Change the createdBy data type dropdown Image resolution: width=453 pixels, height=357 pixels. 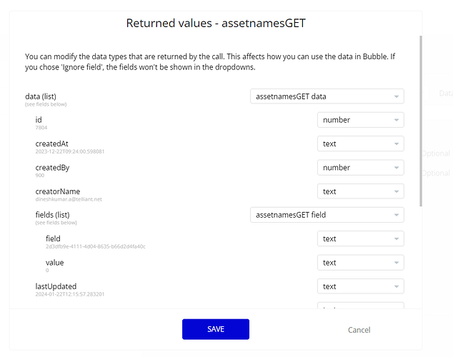[x=360, y=168]
